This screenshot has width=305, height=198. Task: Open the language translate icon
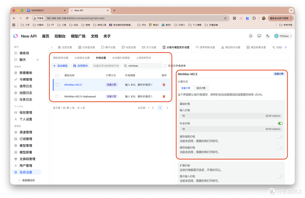point(268,36)
